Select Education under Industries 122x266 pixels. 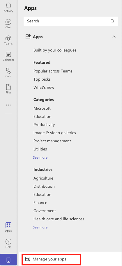click(42, 194)
